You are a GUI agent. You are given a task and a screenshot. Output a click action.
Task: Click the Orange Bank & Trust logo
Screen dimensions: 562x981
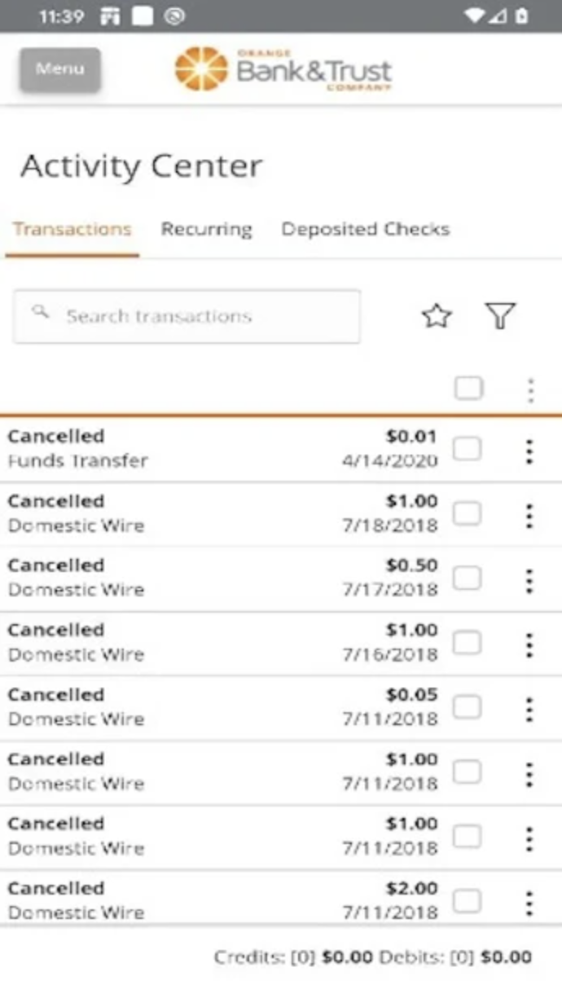[283, 70]
